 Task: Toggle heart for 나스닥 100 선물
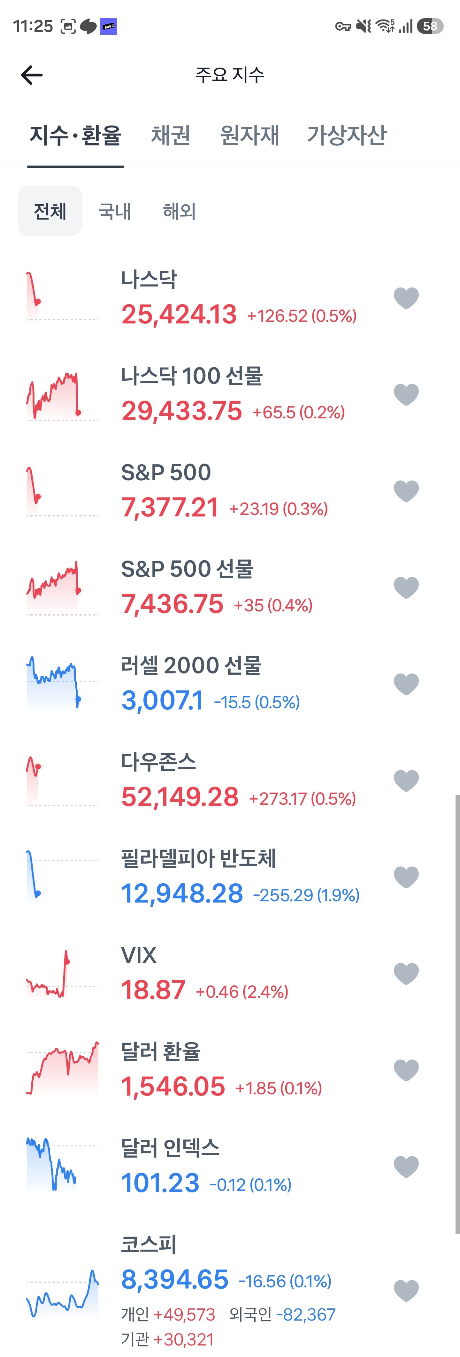point(406,394)
